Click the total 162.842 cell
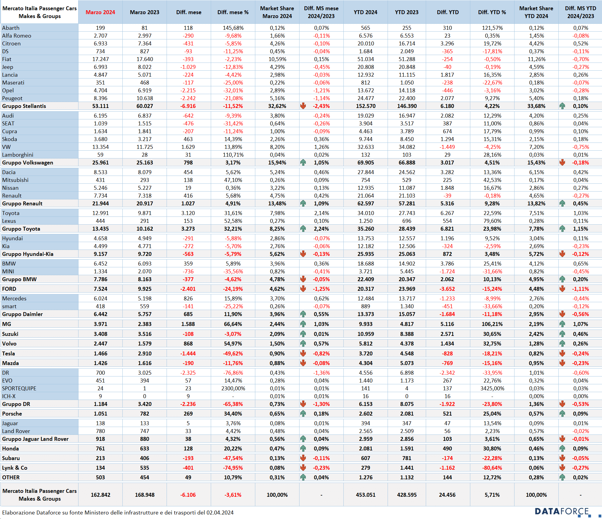The height and width of the screenshot is (519, 602). pos(100,495)
